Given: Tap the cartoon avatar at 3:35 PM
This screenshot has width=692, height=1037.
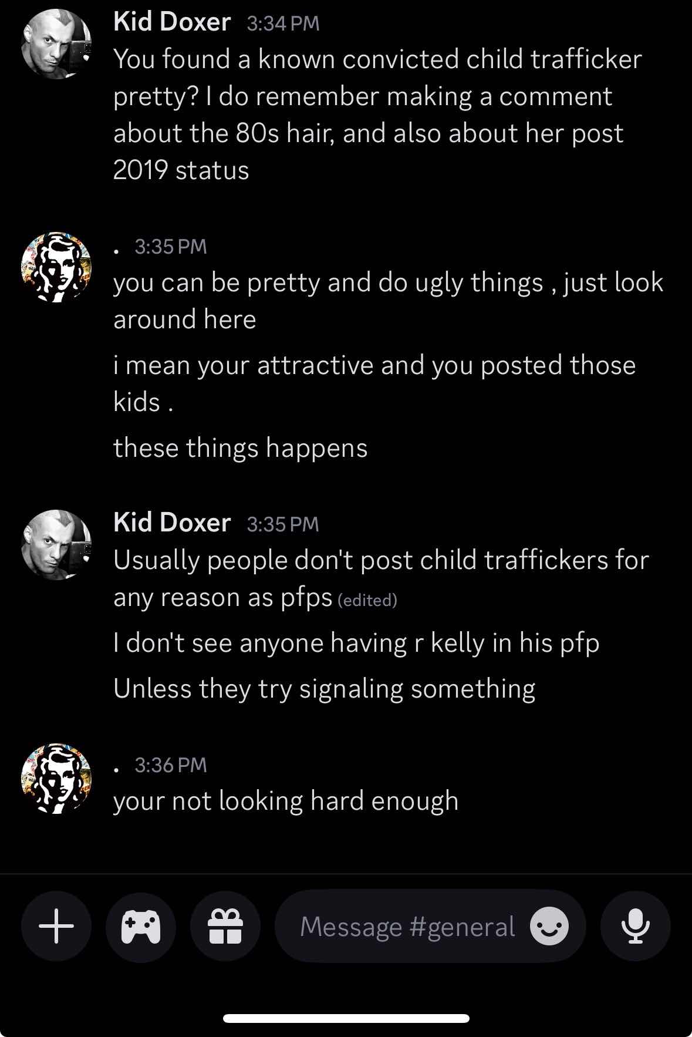Looking at the screenshot, I should (x=56, y=267).
